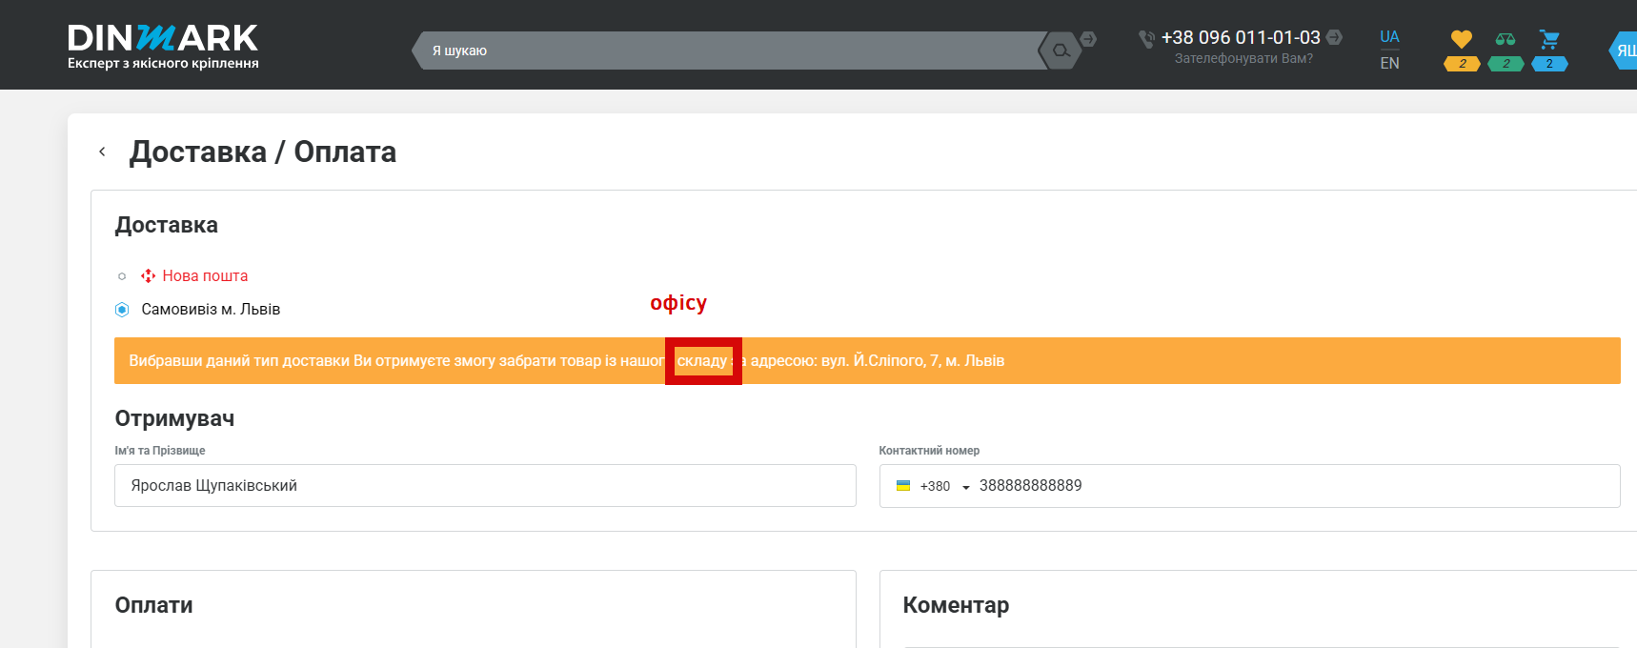
Task: Click the Зателефонувати Вам? callback link
Action: [1243, 58]
